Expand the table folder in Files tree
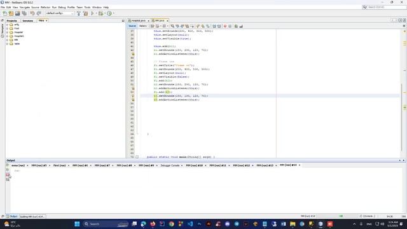Viewport: 407px width, 229px height. click(7, 44)
